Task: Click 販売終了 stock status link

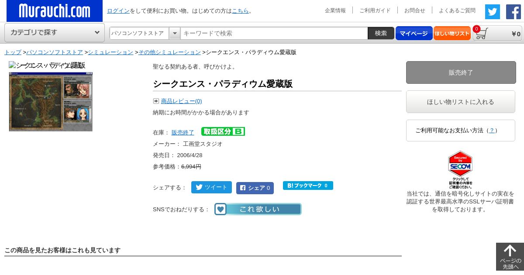Action: [x=183, y=132]
